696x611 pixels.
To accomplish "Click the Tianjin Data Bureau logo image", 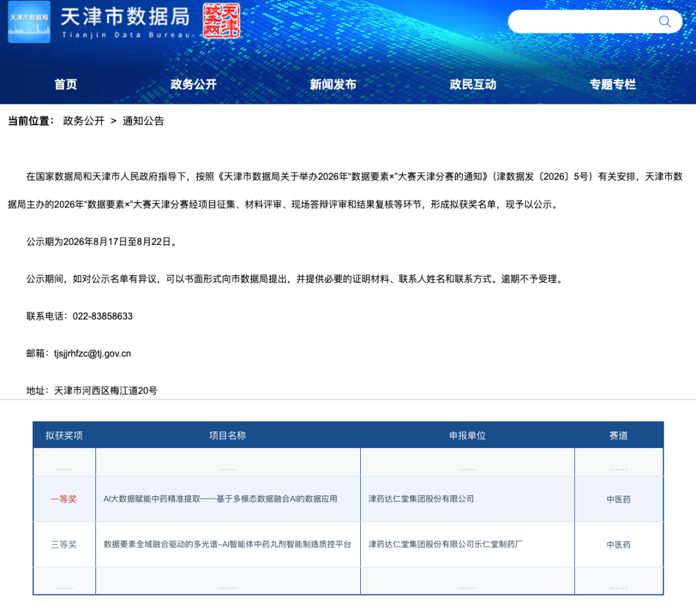I will tap(29, 22).
